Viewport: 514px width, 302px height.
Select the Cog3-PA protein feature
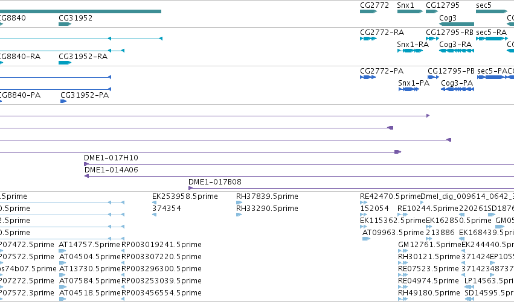click(458, 89)
